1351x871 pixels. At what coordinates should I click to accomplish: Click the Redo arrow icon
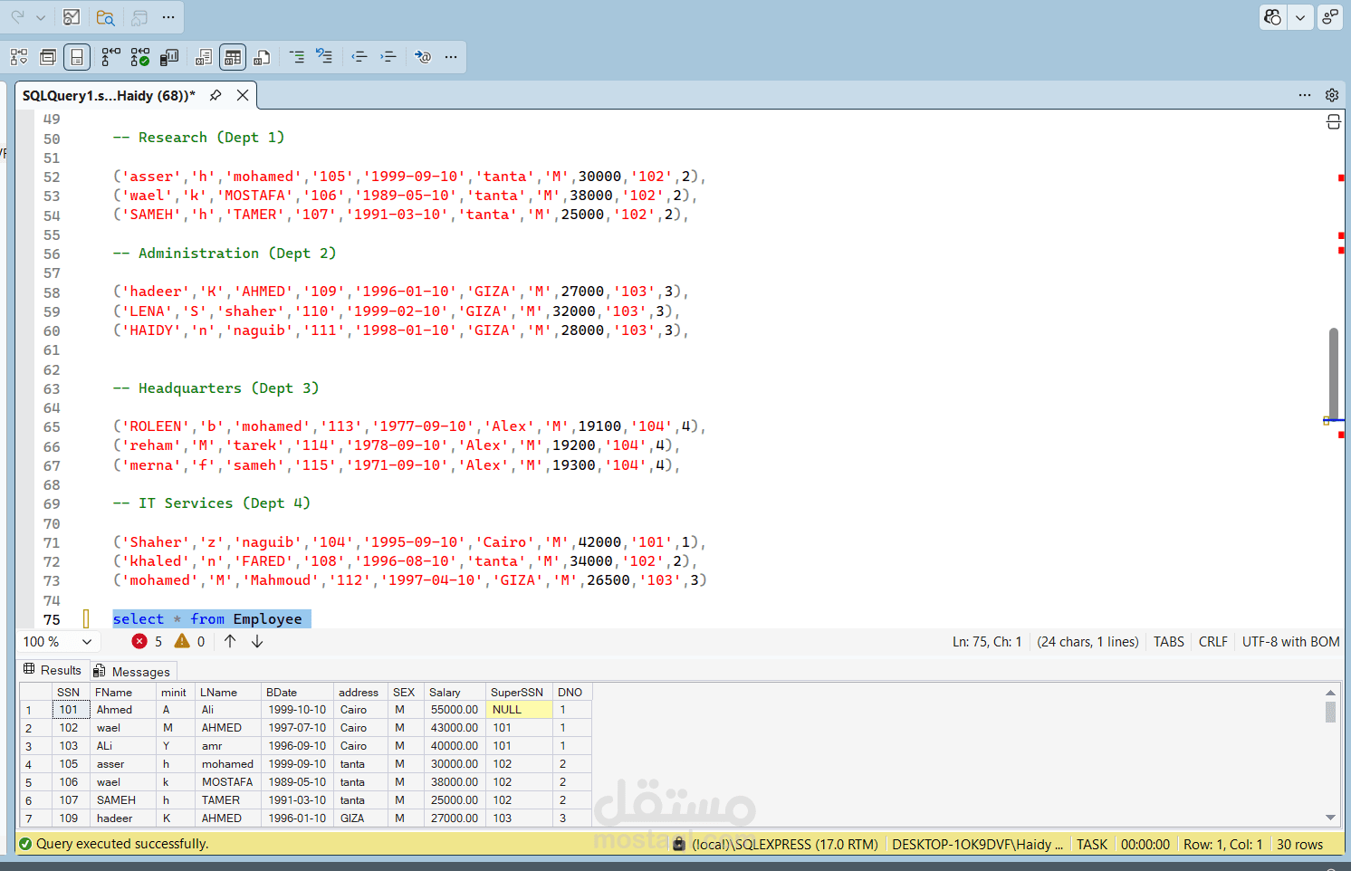tap(17, 17)
